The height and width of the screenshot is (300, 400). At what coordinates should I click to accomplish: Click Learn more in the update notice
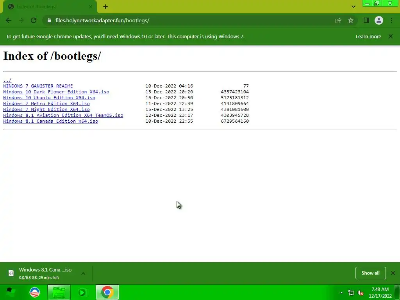[x=368, y=36]
